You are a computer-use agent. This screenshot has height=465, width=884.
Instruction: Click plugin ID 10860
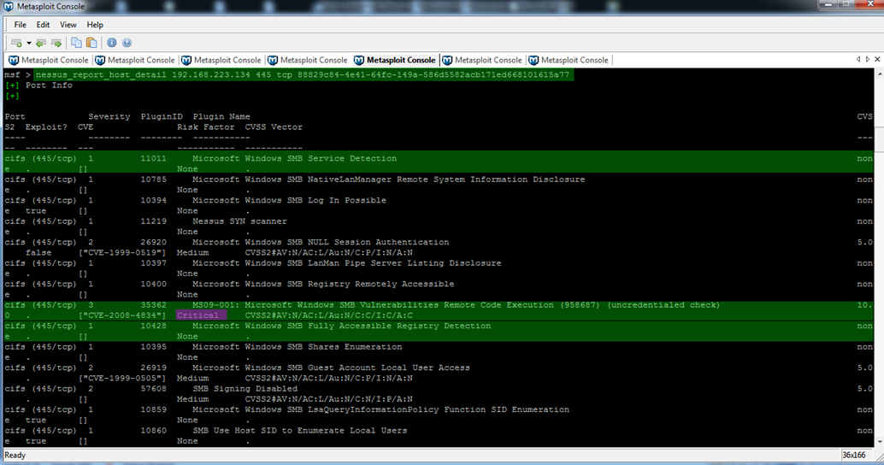coord(153,431)
